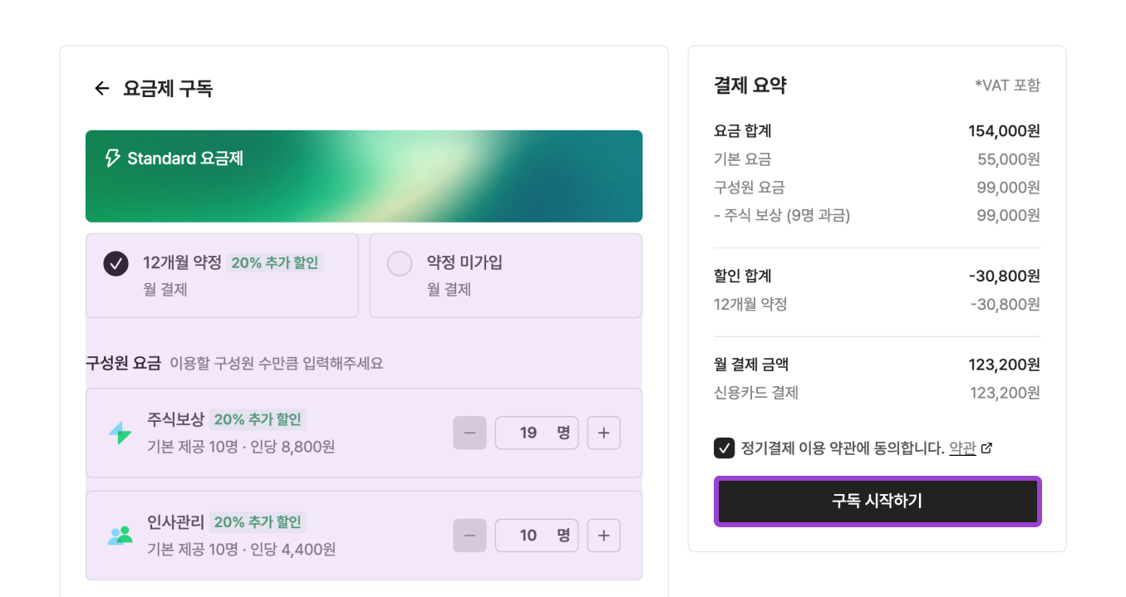Image resolution: width=1126 pixels, height=597 pixels.
Task: Increase 주식보상 members with the plus icon
Action: click(603, 433)
